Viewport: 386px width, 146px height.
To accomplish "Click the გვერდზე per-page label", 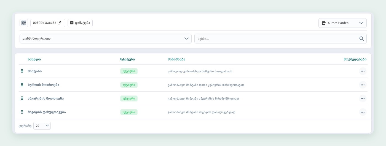I will pos(25,126).
